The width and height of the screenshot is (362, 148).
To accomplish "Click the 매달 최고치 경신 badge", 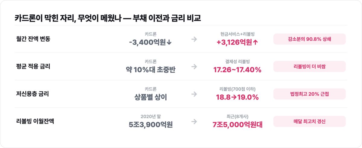I will click(310, 121).
